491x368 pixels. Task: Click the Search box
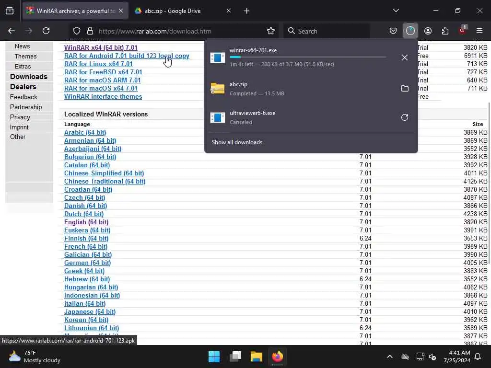click(x=327, y=31)
